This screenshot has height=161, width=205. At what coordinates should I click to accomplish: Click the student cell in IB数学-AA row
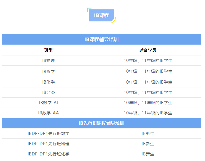pos(148,113)
